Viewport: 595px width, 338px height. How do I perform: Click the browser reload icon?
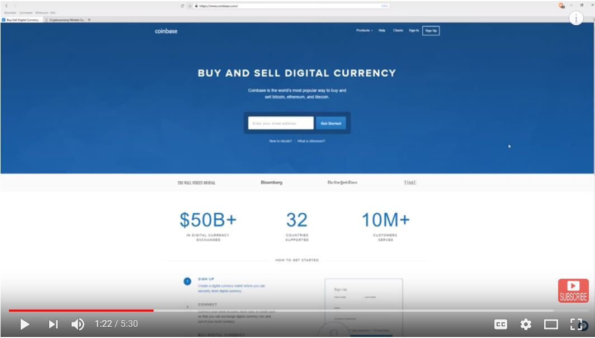[182, 6]
